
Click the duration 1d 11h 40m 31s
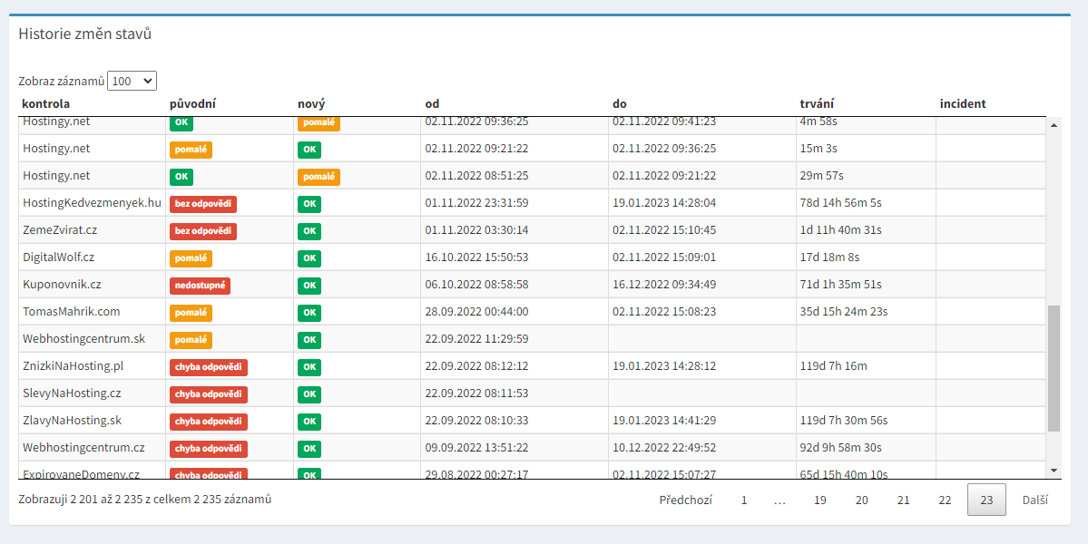(x=840, y=230)
